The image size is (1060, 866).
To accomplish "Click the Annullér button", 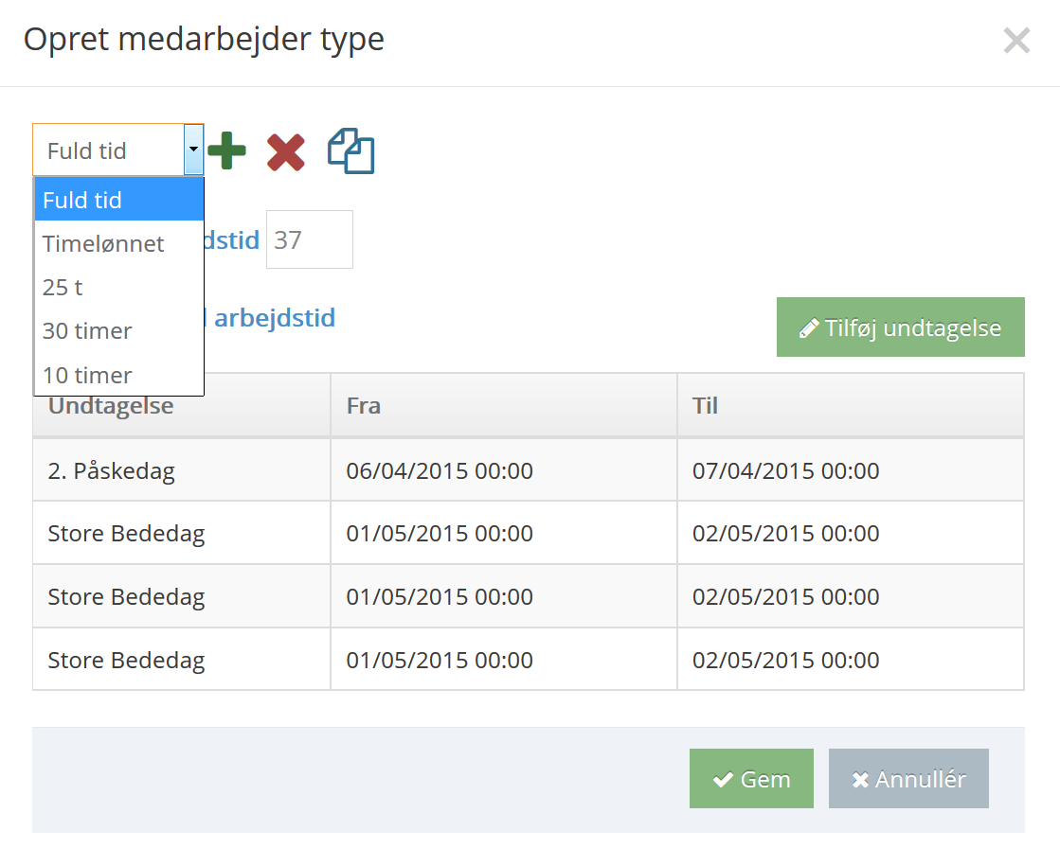I will click(908, 778).
